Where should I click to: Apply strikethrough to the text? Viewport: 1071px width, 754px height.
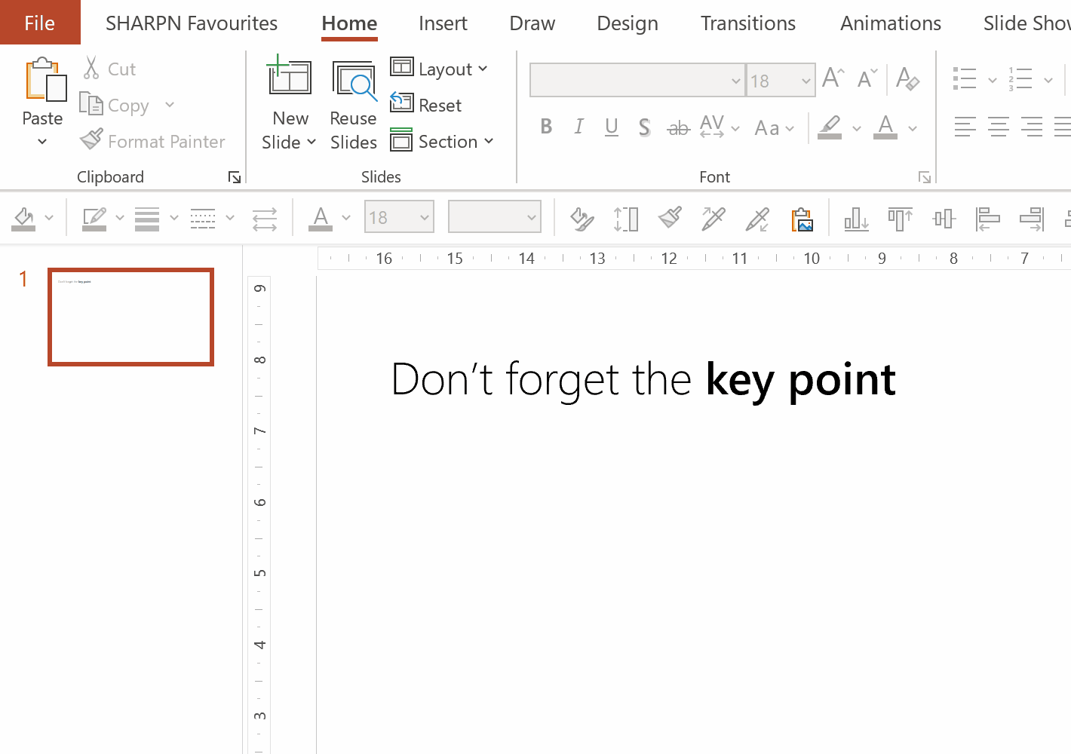point(677,127)
